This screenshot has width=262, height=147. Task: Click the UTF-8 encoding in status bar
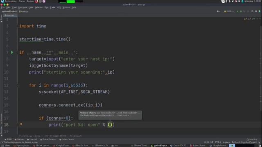(218, 143)
